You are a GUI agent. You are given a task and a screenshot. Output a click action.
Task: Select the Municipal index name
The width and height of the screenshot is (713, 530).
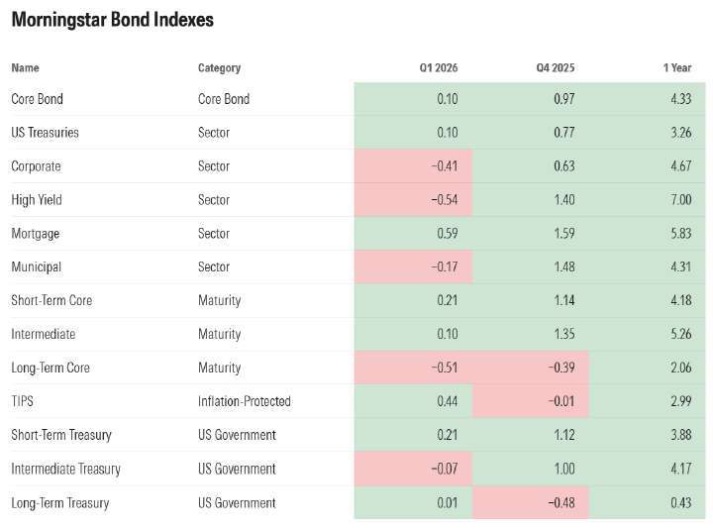pos(36,267)
